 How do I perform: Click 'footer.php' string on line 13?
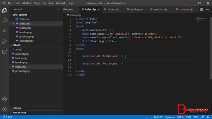pos(110,63)
